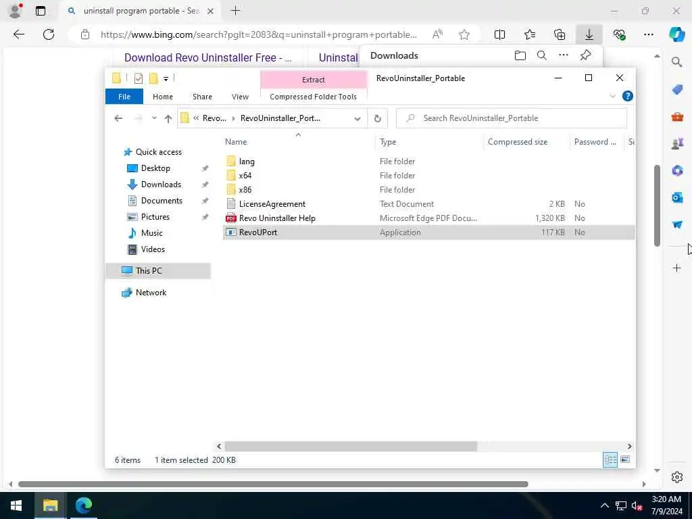
Task: Open Edge split screen
Action: tap(499, 34)
